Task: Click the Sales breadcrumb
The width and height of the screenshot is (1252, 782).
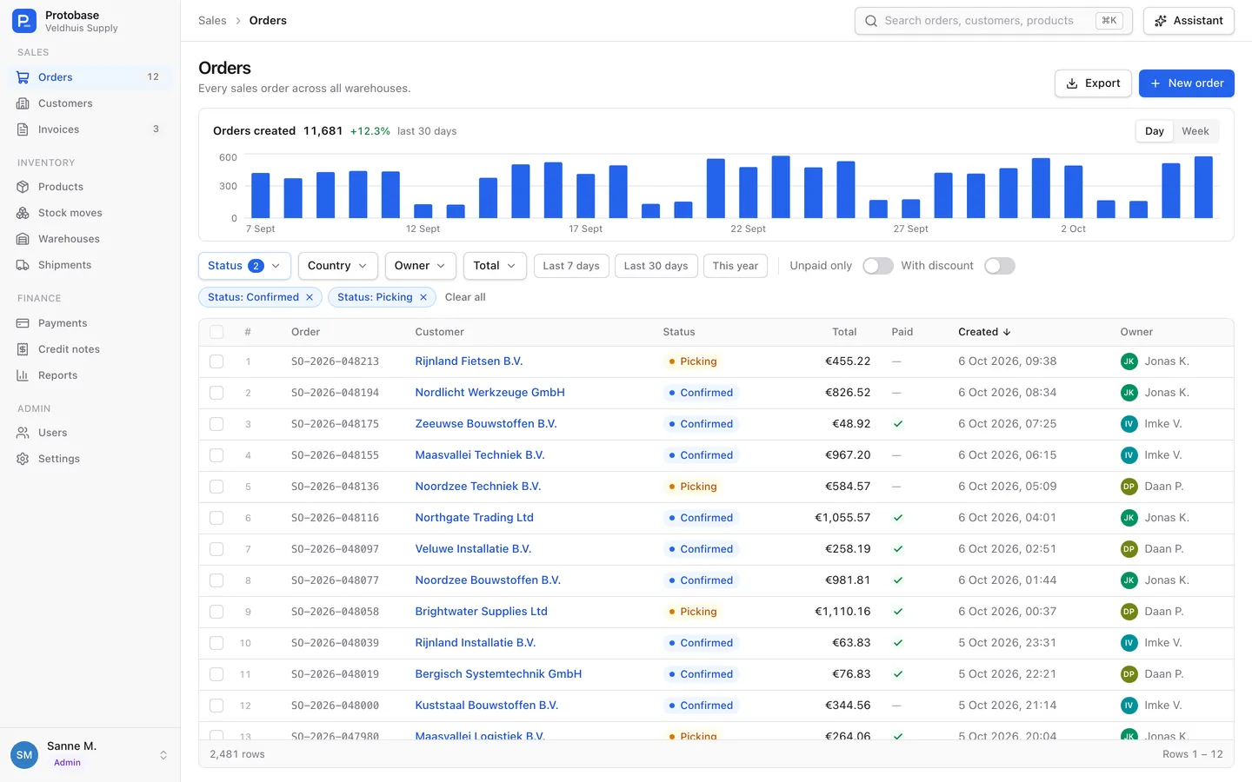Action: coord(212,21)
